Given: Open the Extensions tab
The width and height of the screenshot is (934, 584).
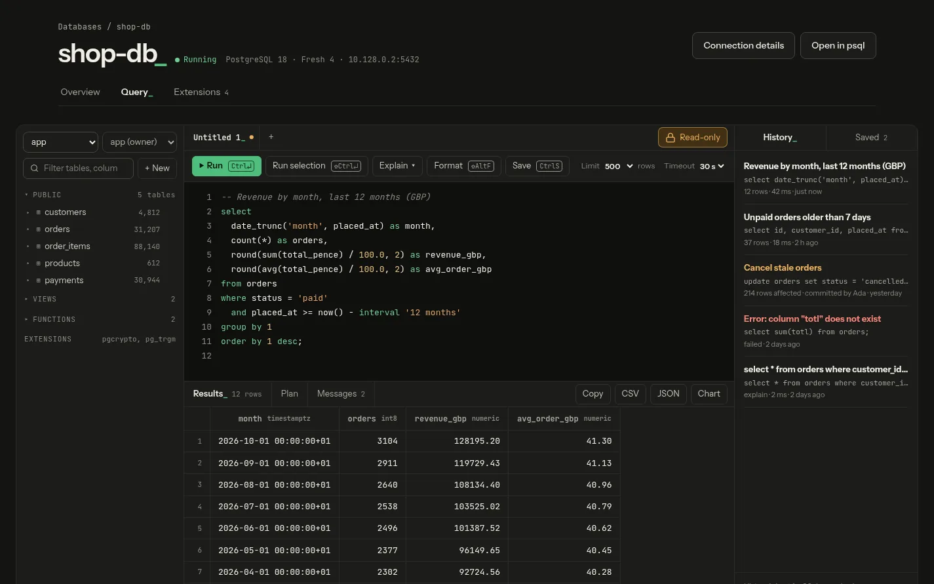Looking at the screenshot, I should tap(201, 92).
